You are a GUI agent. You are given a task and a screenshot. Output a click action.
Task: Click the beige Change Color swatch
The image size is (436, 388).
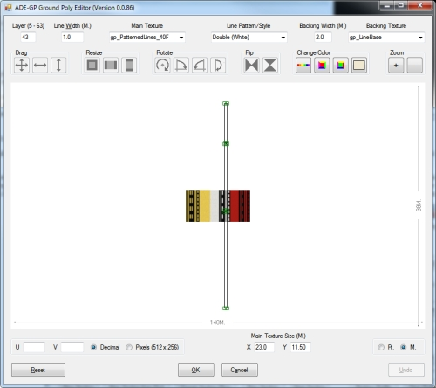pyautogui.click(x=359, y=65)
